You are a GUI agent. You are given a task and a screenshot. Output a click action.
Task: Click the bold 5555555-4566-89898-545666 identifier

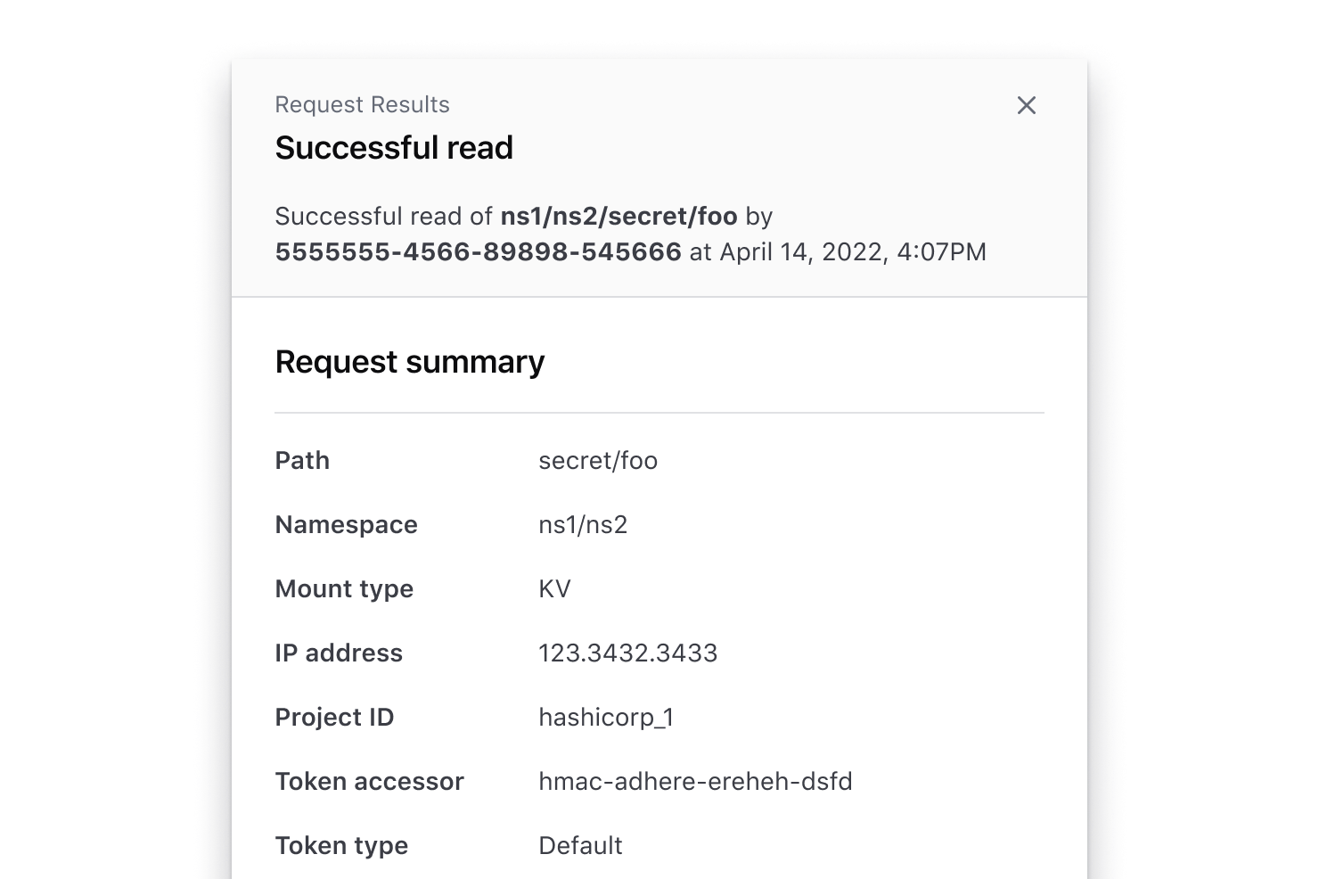pos(478,251)
